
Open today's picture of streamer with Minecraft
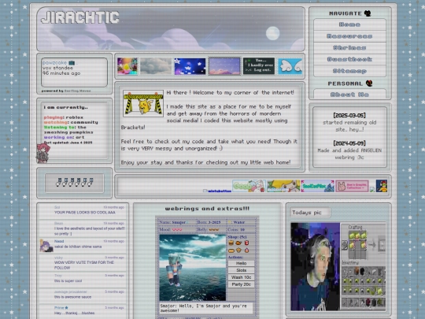[x=338, y=267]
